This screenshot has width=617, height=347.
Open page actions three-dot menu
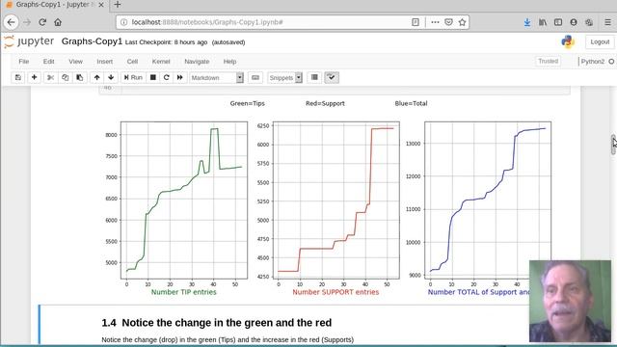(x=435, y=22)
